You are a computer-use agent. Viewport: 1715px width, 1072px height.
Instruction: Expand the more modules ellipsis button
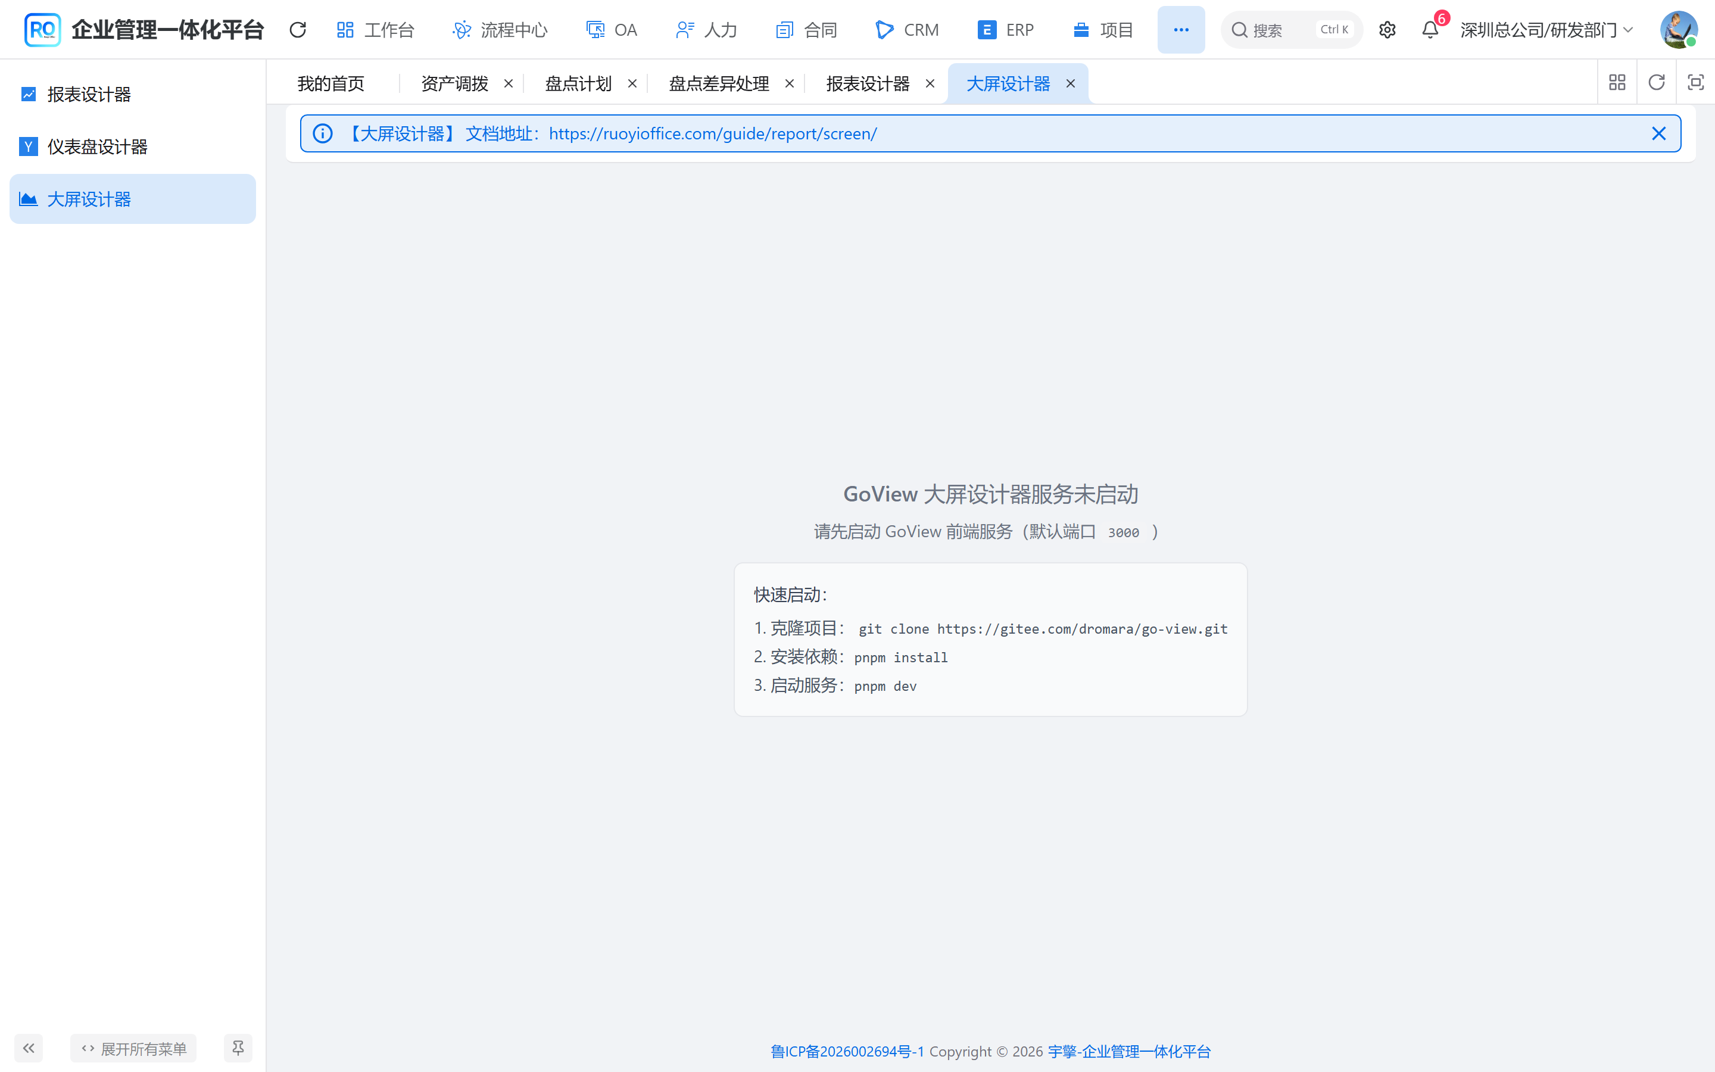pyautogui.click(x=1181, y=30)
